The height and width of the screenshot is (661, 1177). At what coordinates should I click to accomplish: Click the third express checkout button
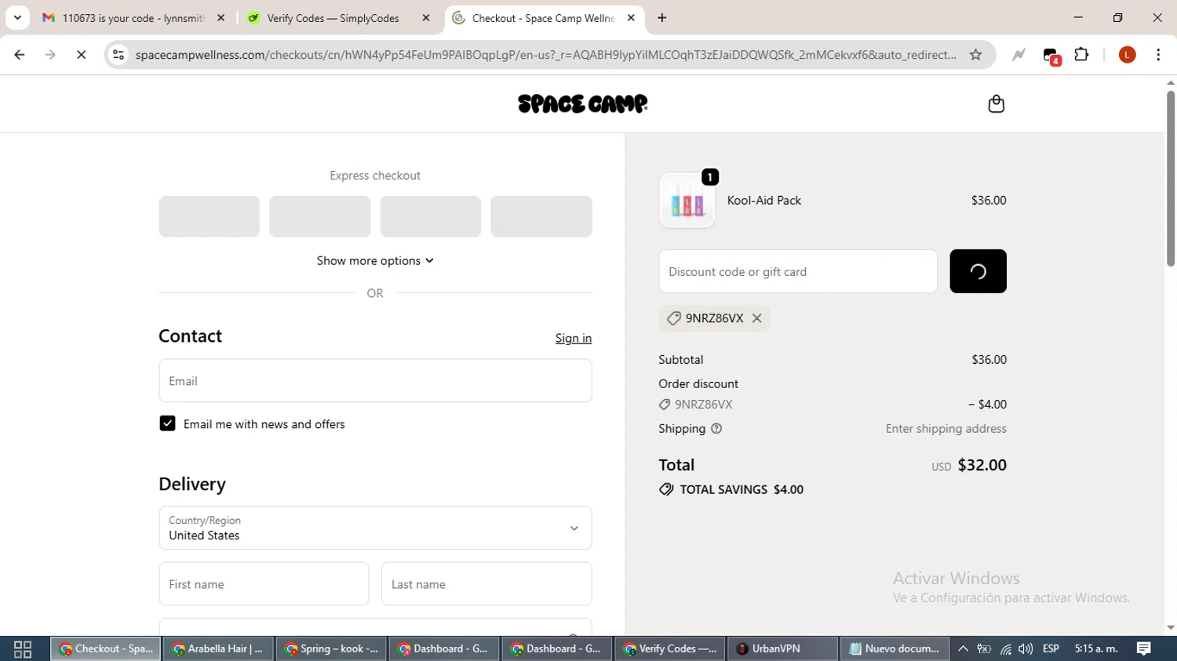tap(431, 216)
